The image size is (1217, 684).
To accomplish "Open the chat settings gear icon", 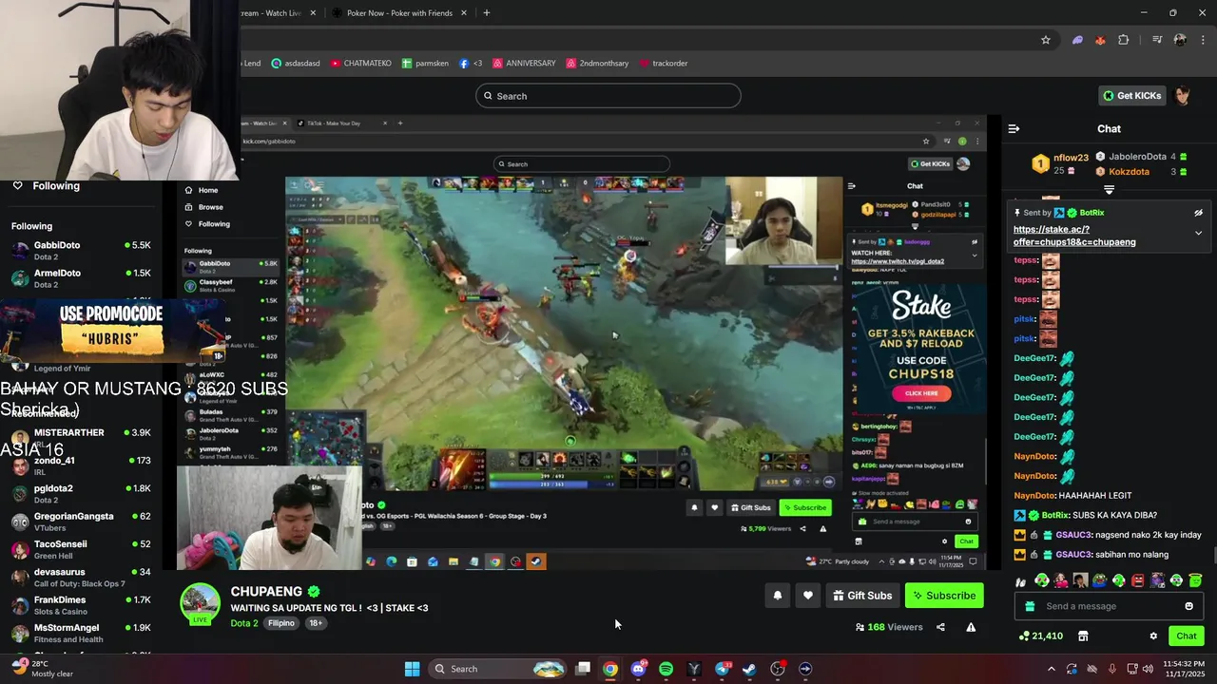I will 1153,636.
